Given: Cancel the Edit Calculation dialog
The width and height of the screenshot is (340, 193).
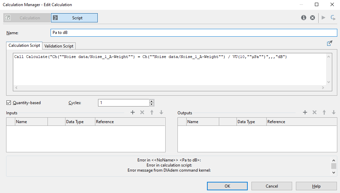Looking at the screenshot, I should pyautogui.click(x=271, y=186).
